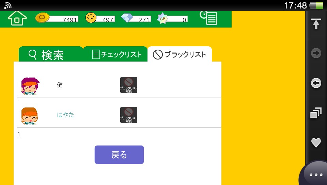The height and width of the screenshot is (185, 327).
Task: Open the three-dot options menu
Action: [x=316, y=174]
